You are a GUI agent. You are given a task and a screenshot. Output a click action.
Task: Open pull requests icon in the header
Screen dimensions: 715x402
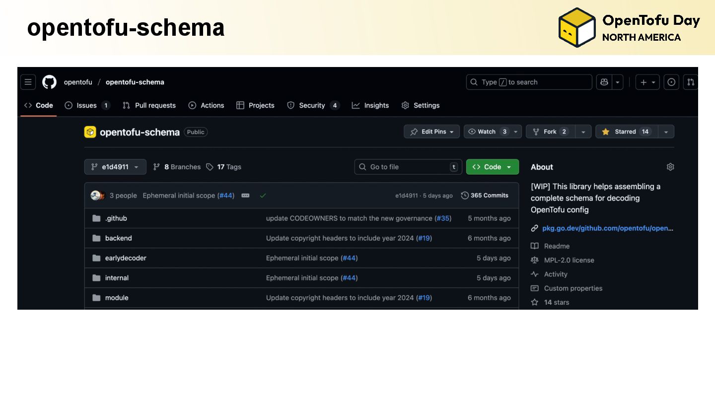pyautogui.click(x=690, y=82)
